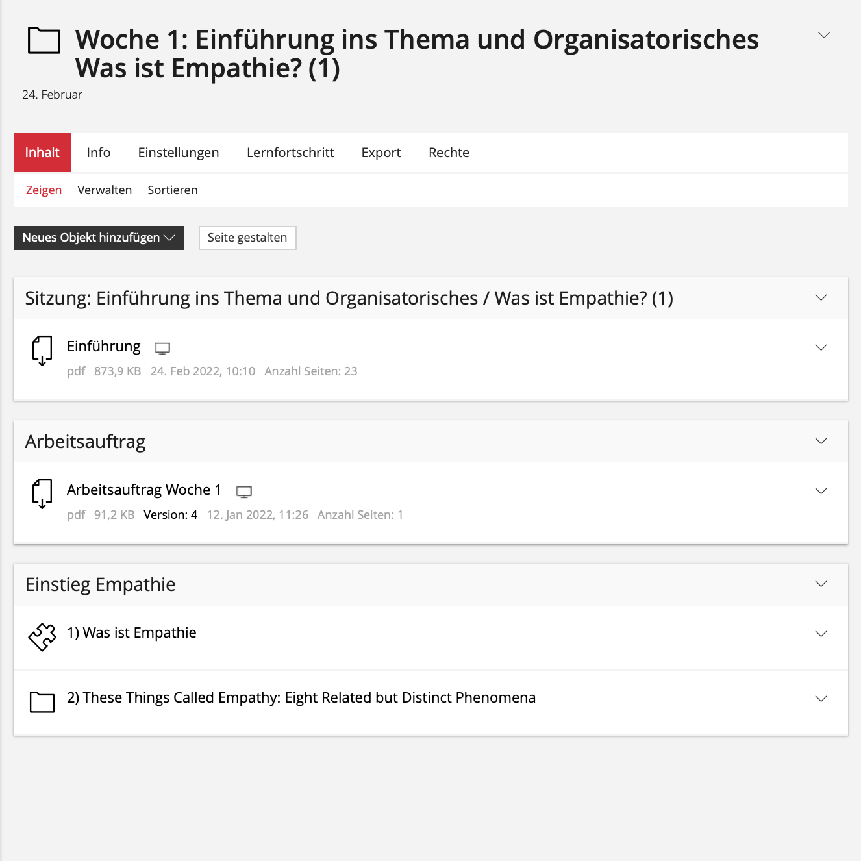
Task: Click the folder icon beside the Woche 1 title
Action: pos(44,41)
